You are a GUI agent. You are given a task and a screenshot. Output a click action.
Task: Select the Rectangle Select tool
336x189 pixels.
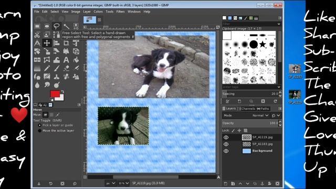[37, 26]
